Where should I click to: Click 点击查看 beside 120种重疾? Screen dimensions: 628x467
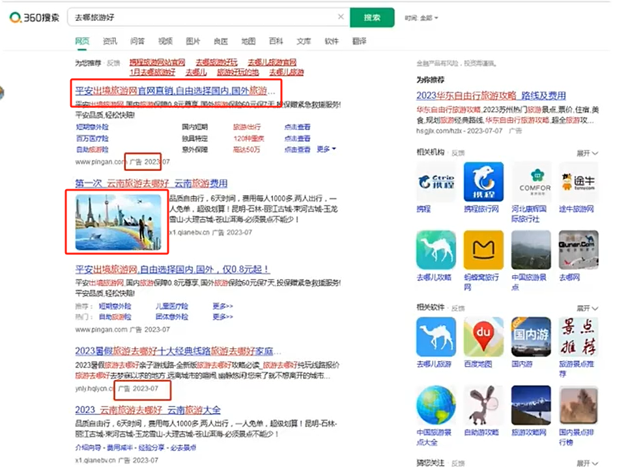coord(297,139)
